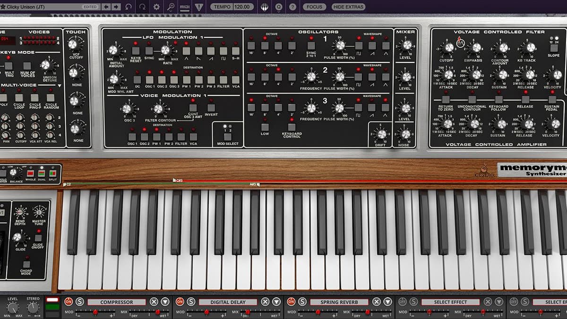
Task: Toggle voice modulation INVERT button
Action: (211, 108)
